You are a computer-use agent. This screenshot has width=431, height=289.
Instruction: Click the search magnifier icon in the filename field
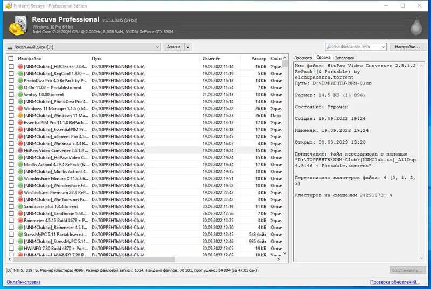click(329, 47)
